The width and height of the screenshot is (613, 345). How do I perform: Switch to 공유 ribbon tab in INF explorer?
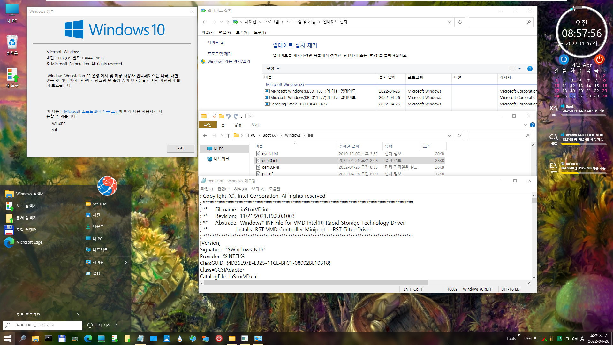pyautogui.click(x=238, y=125)
